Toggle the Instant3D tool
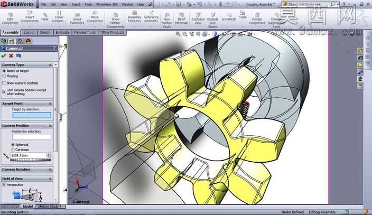The height and width of the screenshot is (215, 372). click(229, 17)
